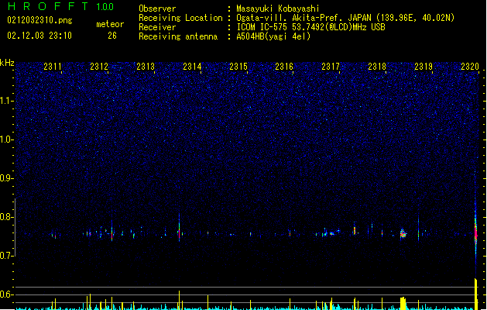
Task: Click the 2311 time marker
Action: 53,67
